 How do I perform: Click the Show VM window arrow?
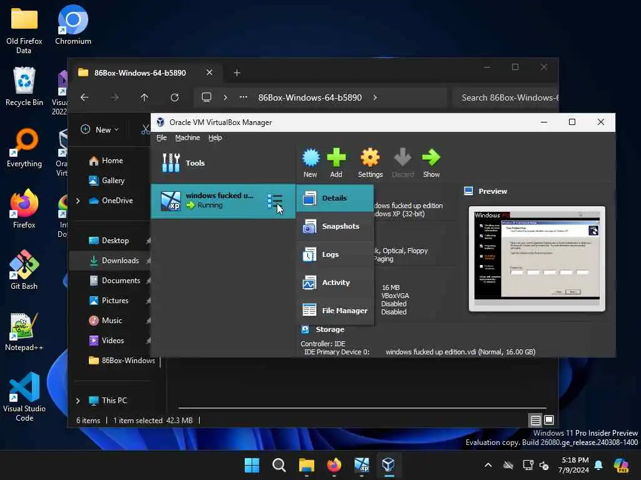click(431, 163)
